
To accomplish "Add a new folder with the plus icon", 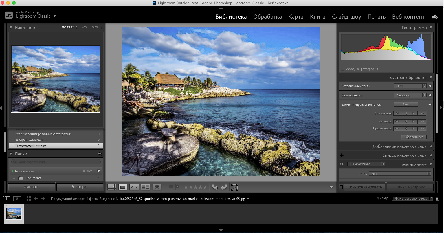I will [100, 154].
